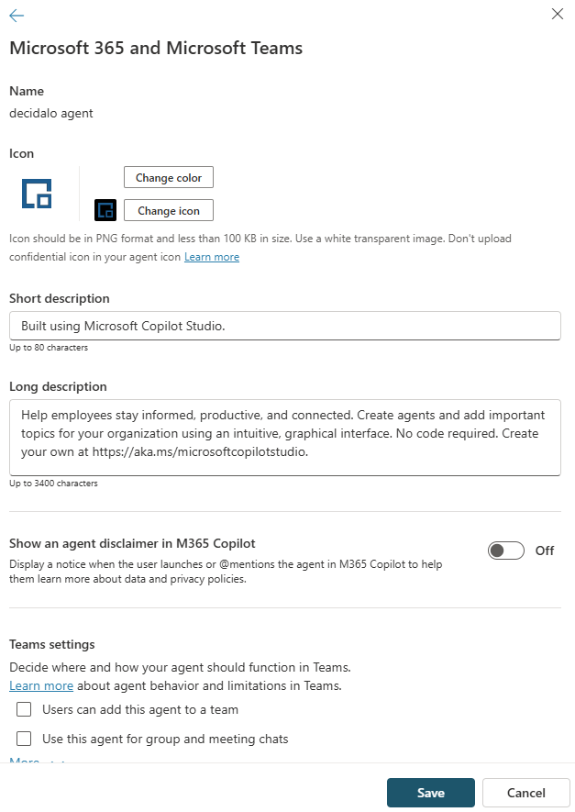The height and width of the screenshot is (812, 575).
Task: Click the 'decidalo agent' name text
Action: pyautogui.click(x=51, y=114)
